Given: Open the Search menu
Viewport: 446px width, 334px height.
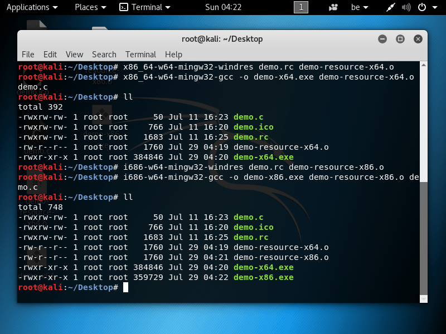Looking at the screenshot, I should pyautogui.click(x=104, y=54).
